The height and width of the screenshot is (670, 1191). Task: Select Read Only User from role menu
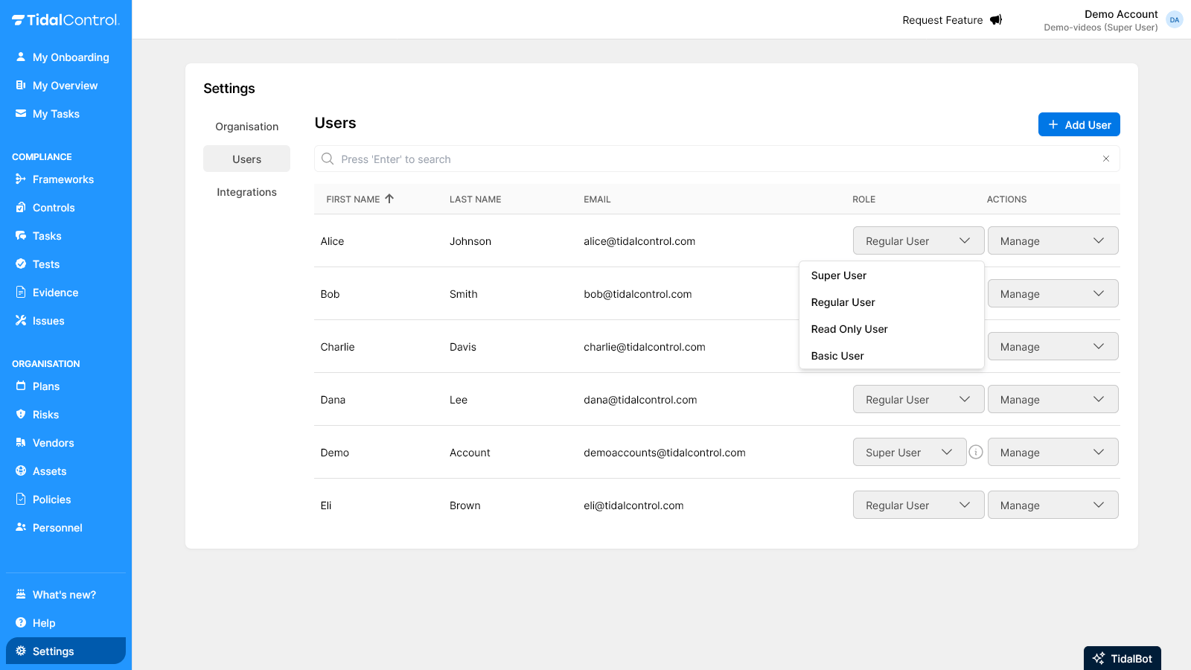(x=849, y=329)
